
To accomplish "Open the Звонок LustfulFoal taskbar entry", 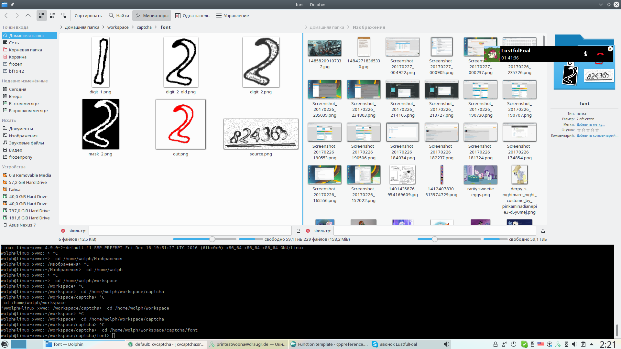I will pyautogui.click(x=410, y=344).
